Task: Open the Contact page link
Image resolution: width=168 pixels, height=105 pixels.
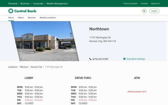Action: [x=144, y=3]
